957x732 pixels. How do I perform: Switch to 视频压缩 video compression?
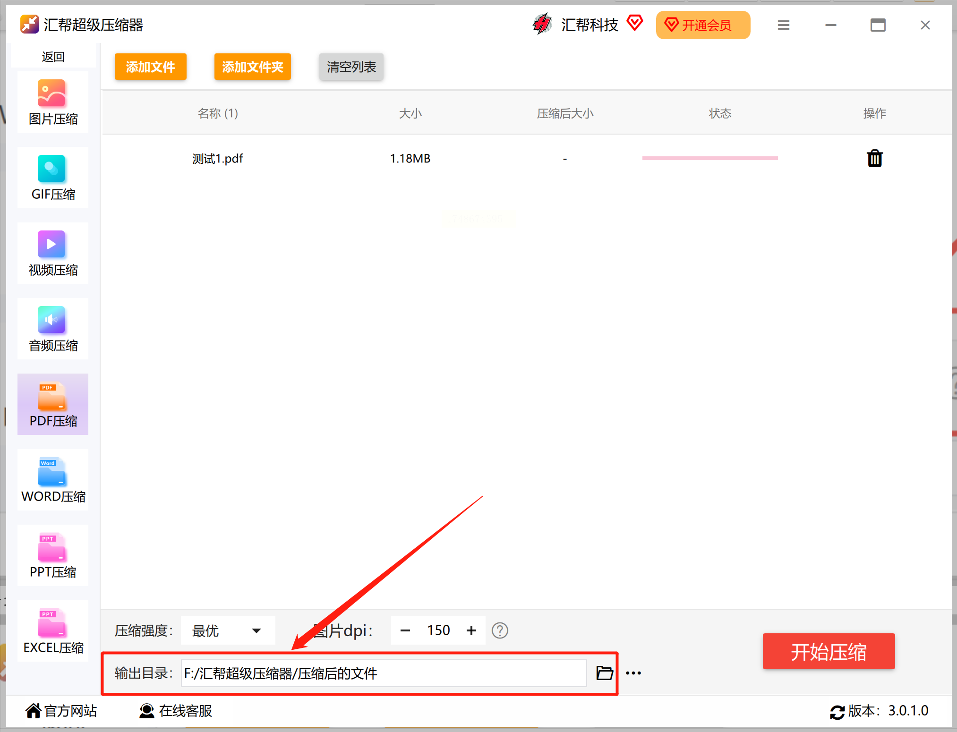pyautogui.click(x=53, y=253)
